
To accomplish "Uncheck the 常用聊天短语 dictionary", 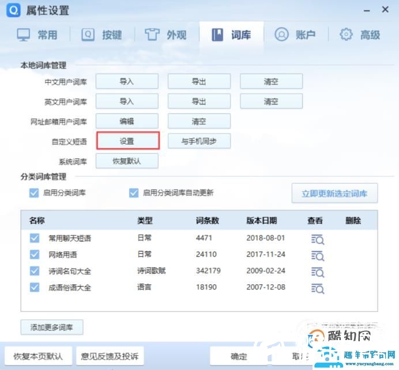I will (x=35, y=238).
